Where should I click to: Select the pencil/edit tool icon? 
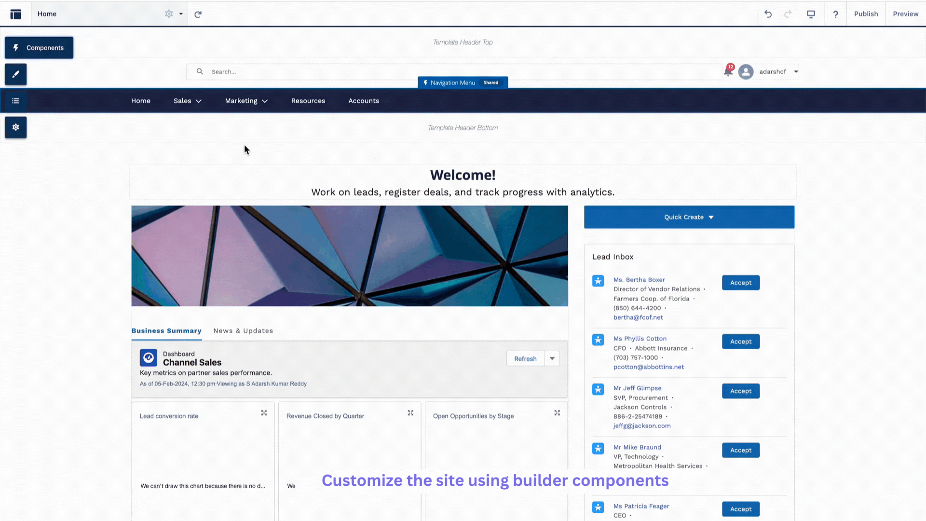pyautogui.click(x=15, y=74)
